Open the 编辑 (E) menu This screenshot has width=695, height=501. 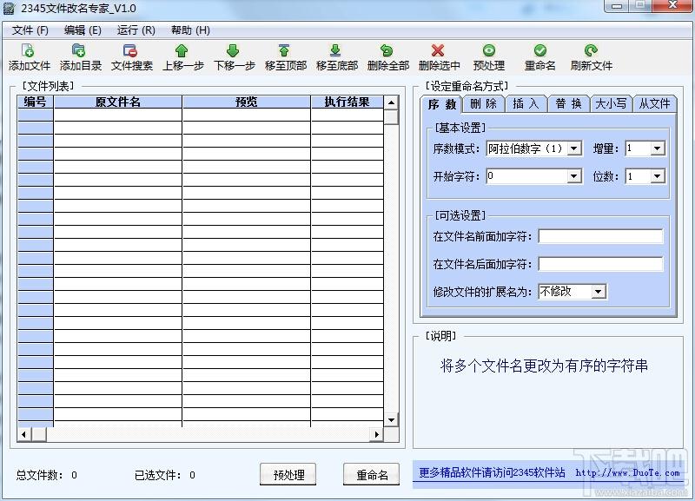[x=83, y=30]
